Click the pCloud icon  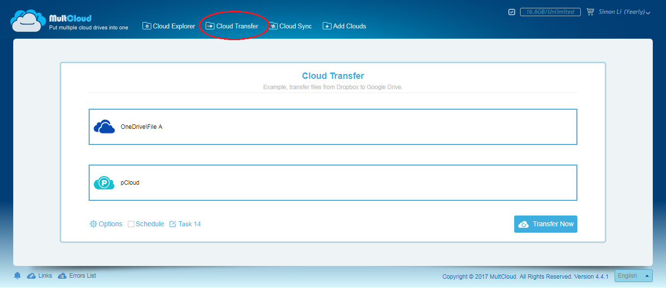coord(104,183)
